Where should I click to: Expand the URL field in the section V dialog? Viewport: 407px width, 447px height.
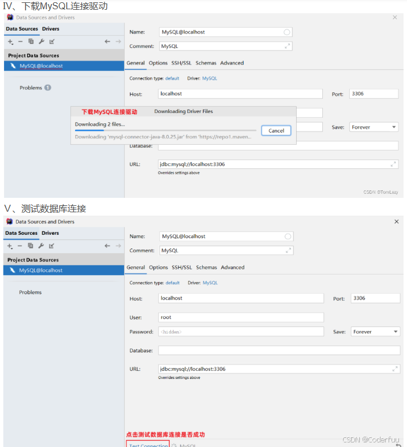[395, 369]
